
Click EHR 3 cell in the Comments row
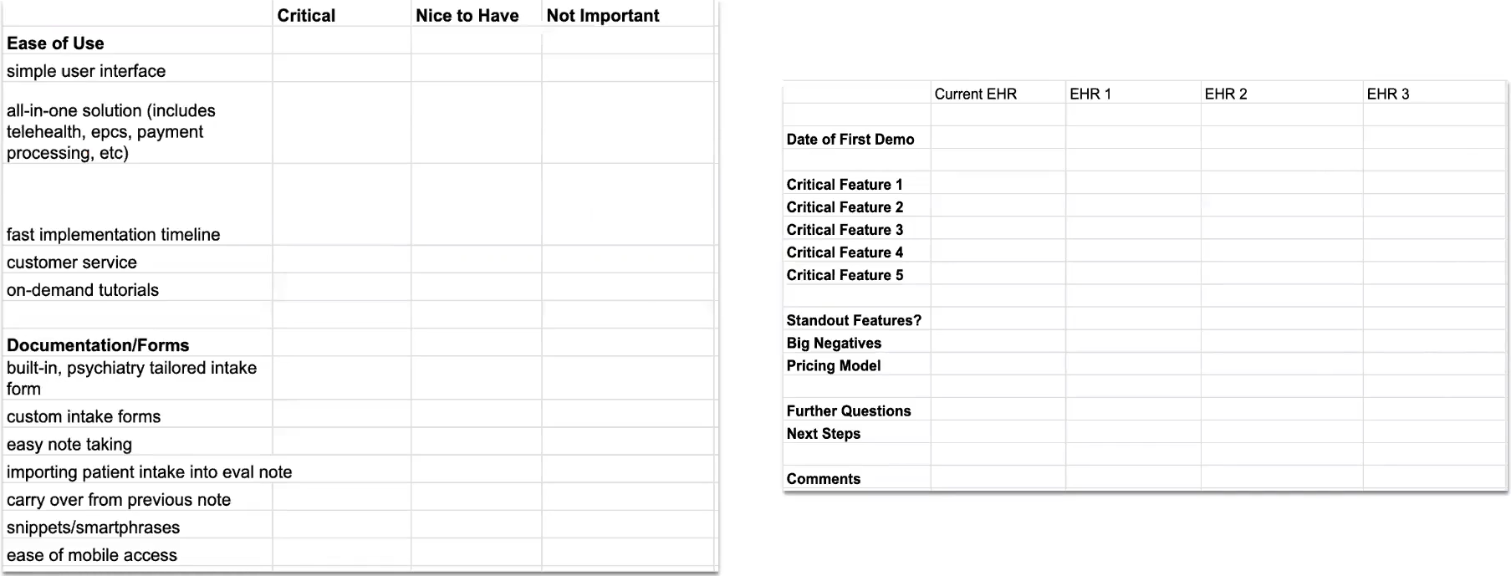(1433, 479)
